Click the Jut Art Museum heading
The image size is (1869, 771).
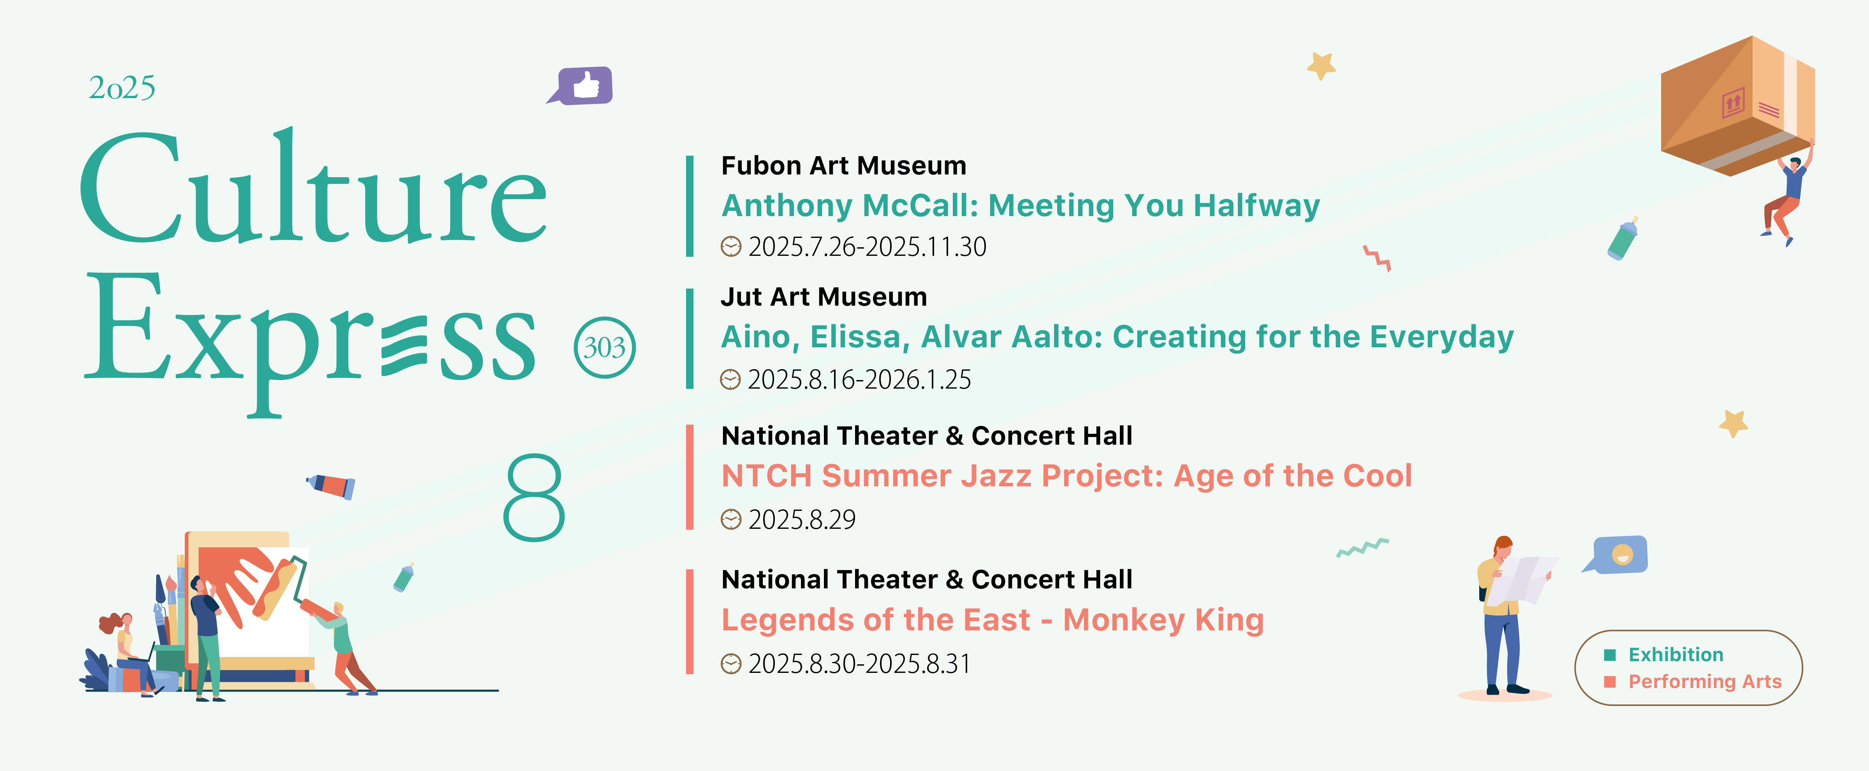tap(824, 297)
